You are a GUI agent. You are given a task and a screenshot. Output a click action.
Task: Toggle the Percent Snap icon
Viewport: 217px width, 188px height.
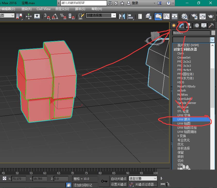(63, 16)
